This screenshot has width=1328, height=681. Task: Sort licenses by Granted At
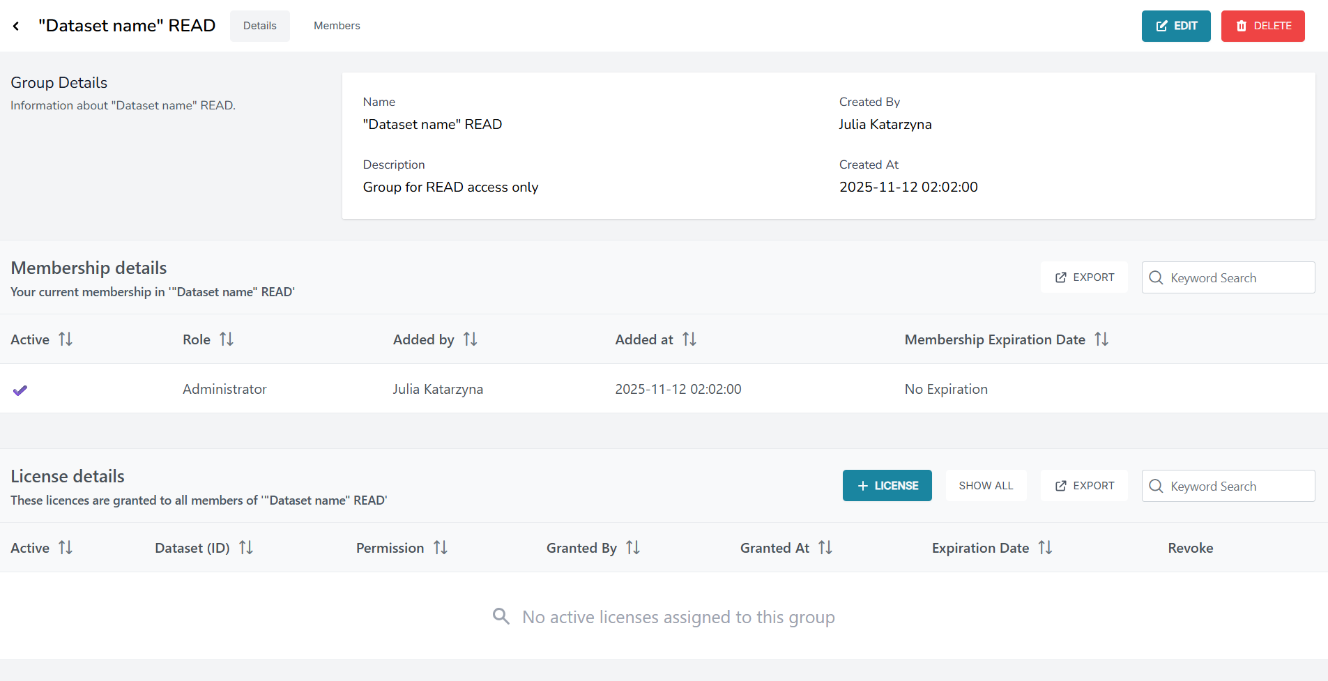click(x=825, y=548)
